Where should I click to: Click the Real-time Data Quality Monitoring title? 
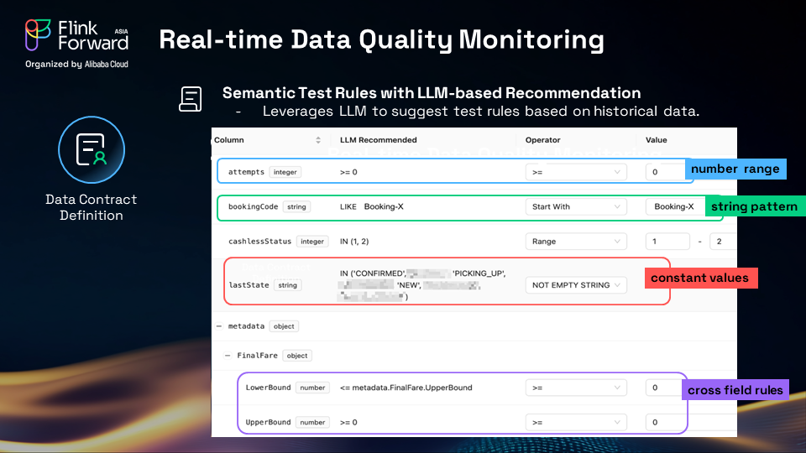click(382, 40)
